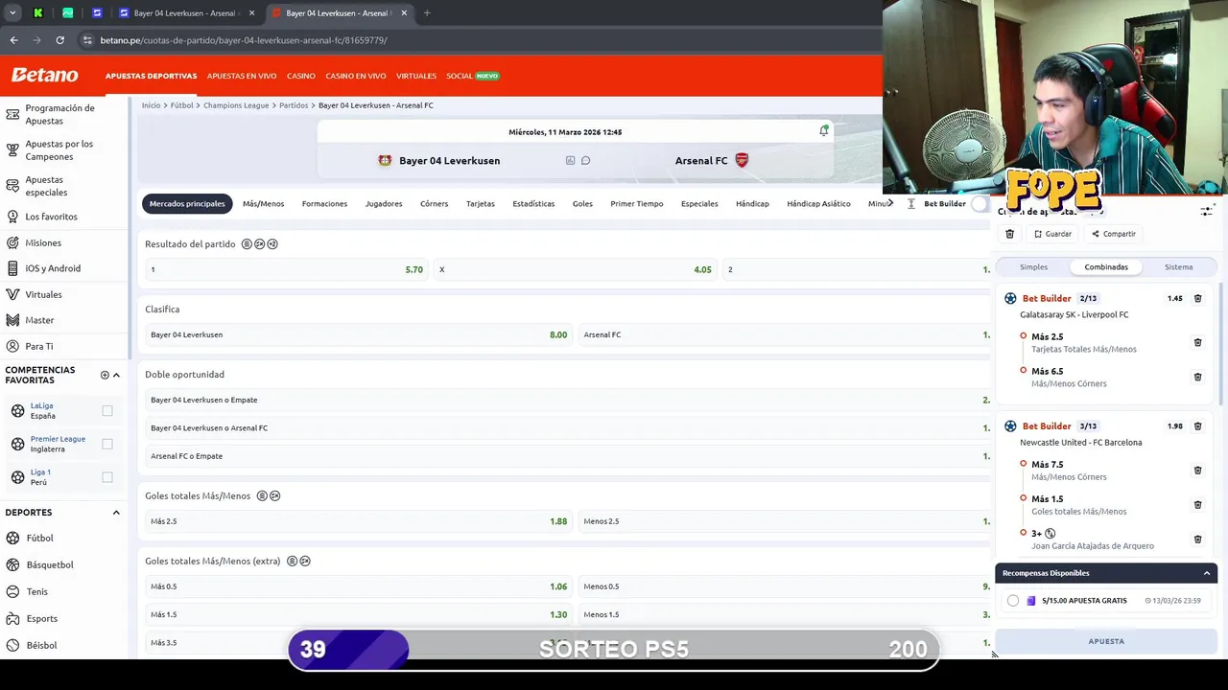Image resolution: width=1228 pixels, height=690 pixels.
Task: Switch to the Más/Menos market tab
Action: [263, 203]
